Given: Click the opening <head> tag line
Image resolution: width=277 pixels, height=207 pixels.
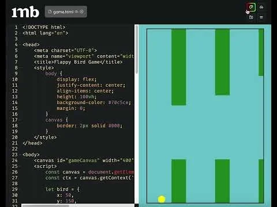Looking at the screenshot, I should tap(31, 45).
